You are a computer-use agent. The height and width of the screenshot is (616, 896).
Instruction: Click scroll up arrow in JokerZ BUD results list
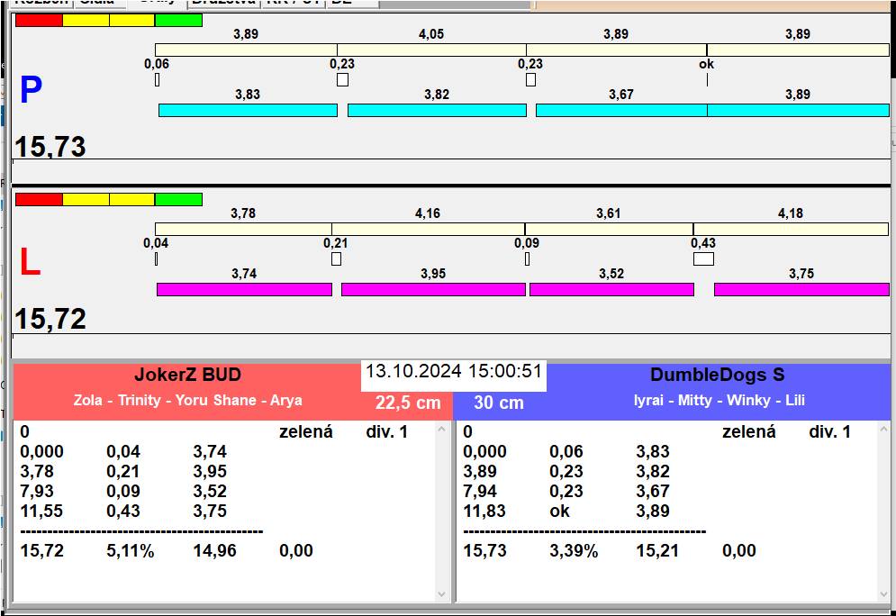[442, 430]
